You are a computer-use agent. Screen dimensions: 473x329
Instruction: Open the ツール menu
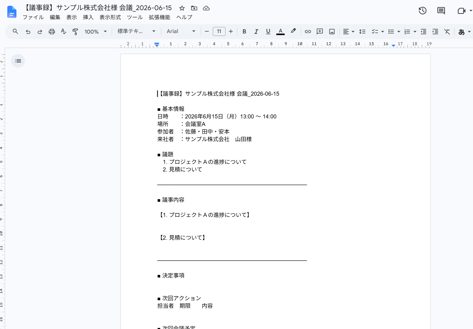(135, 17)
